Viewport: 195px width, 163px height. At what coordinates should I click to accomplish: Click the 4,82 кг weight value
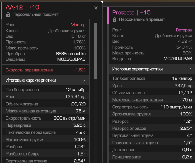185,41
